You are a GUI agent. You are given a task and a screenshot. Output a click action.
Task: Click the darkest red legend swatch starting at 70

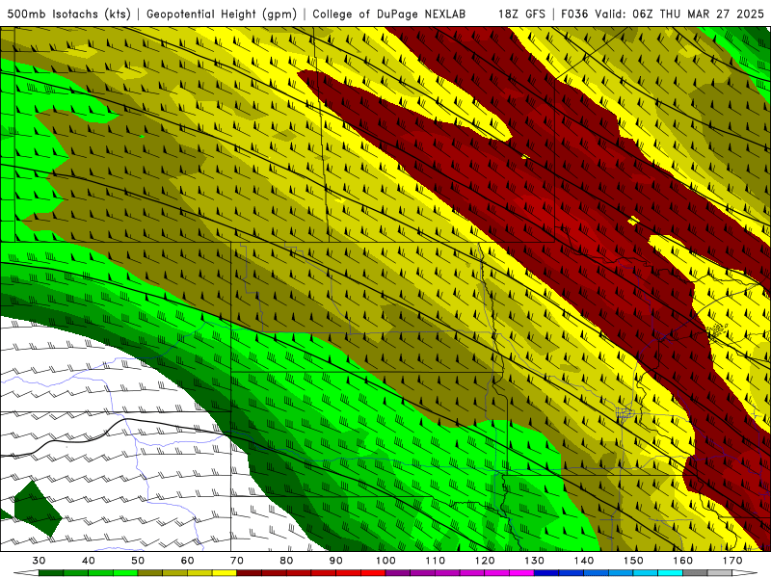pos(250,573)
